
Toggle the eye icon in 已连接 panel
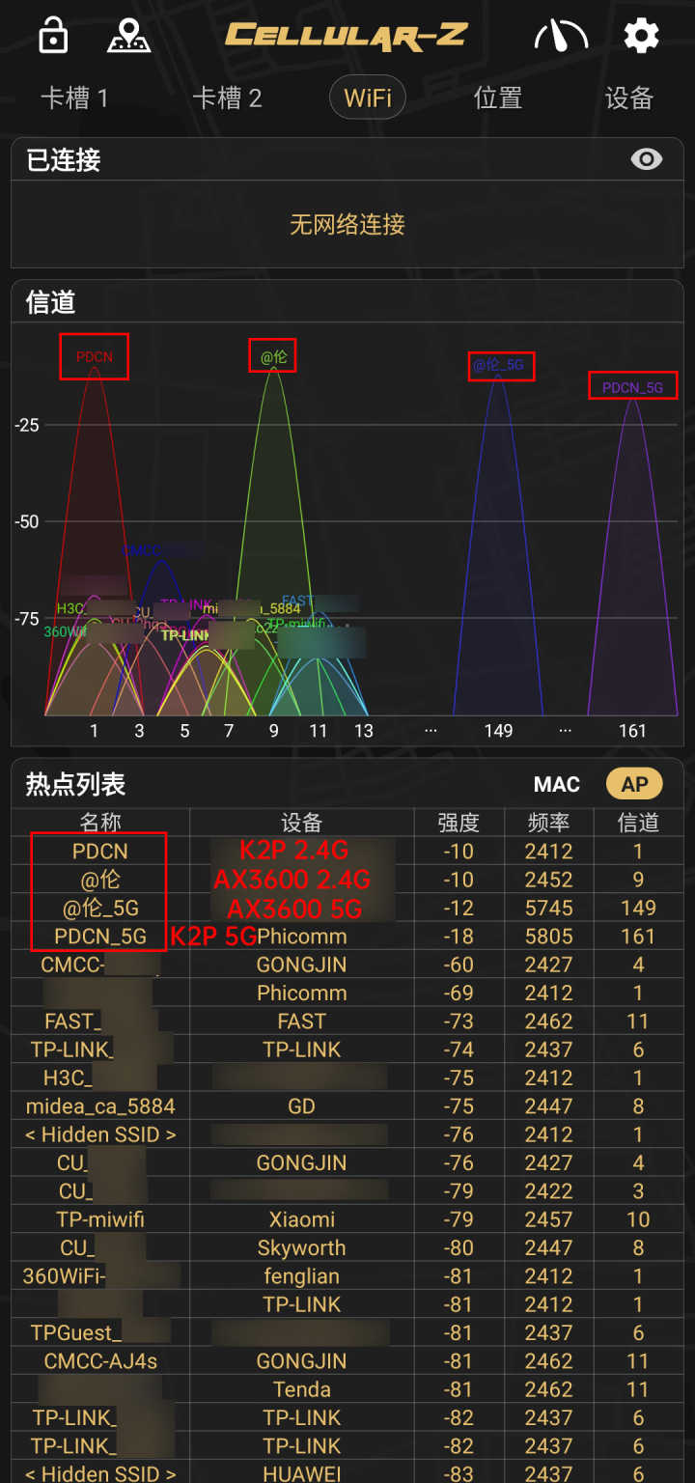coord(647,159)
